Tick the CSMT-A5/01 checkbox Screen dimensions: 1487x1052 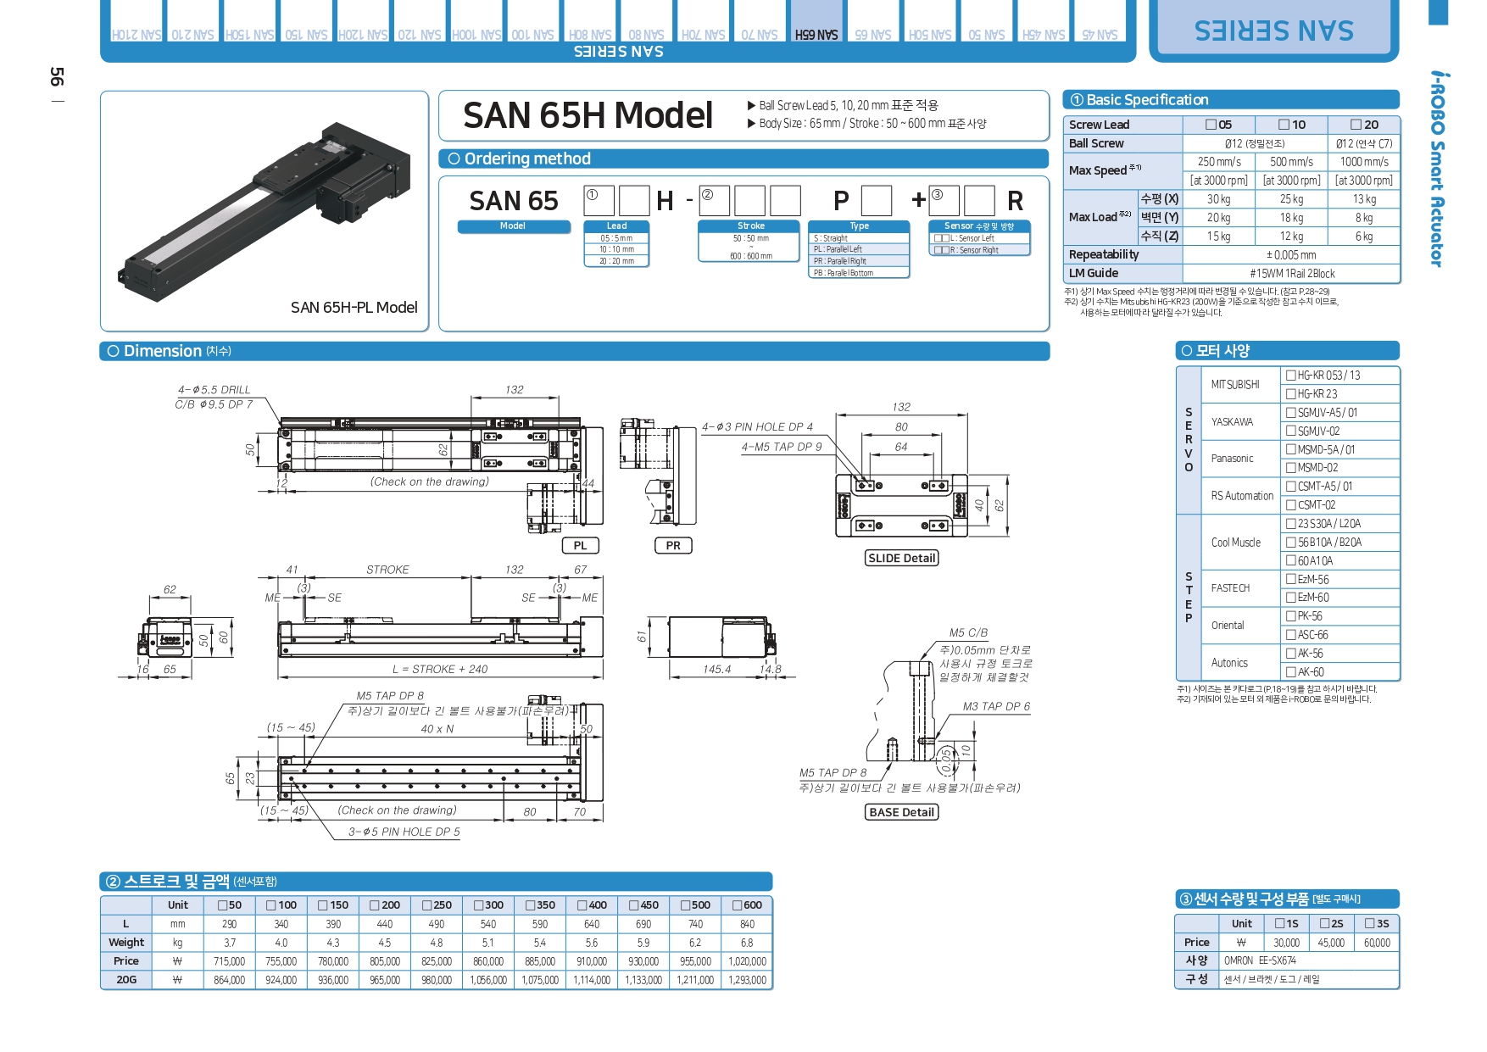(x=1290, y=486)
